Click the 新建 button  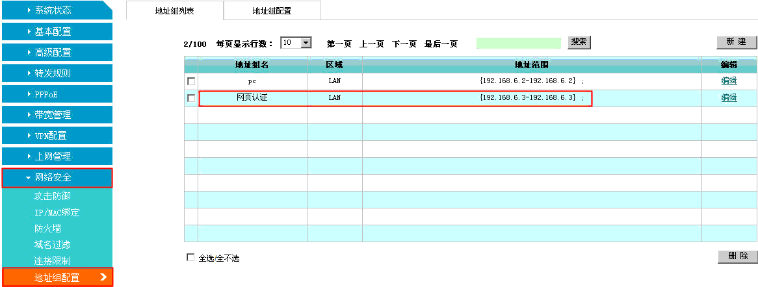pyautogui.click(x=737, y=42)
